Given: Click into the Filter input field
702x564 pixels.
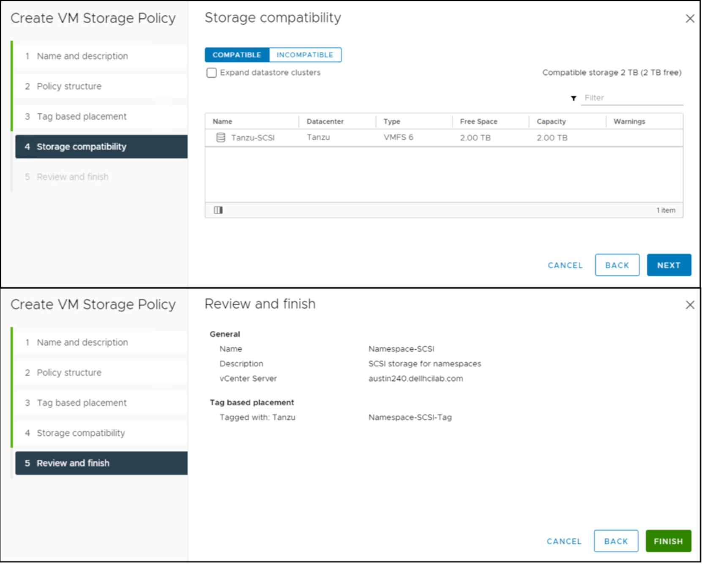Looking at the screenshot, I should coord(632,98).
